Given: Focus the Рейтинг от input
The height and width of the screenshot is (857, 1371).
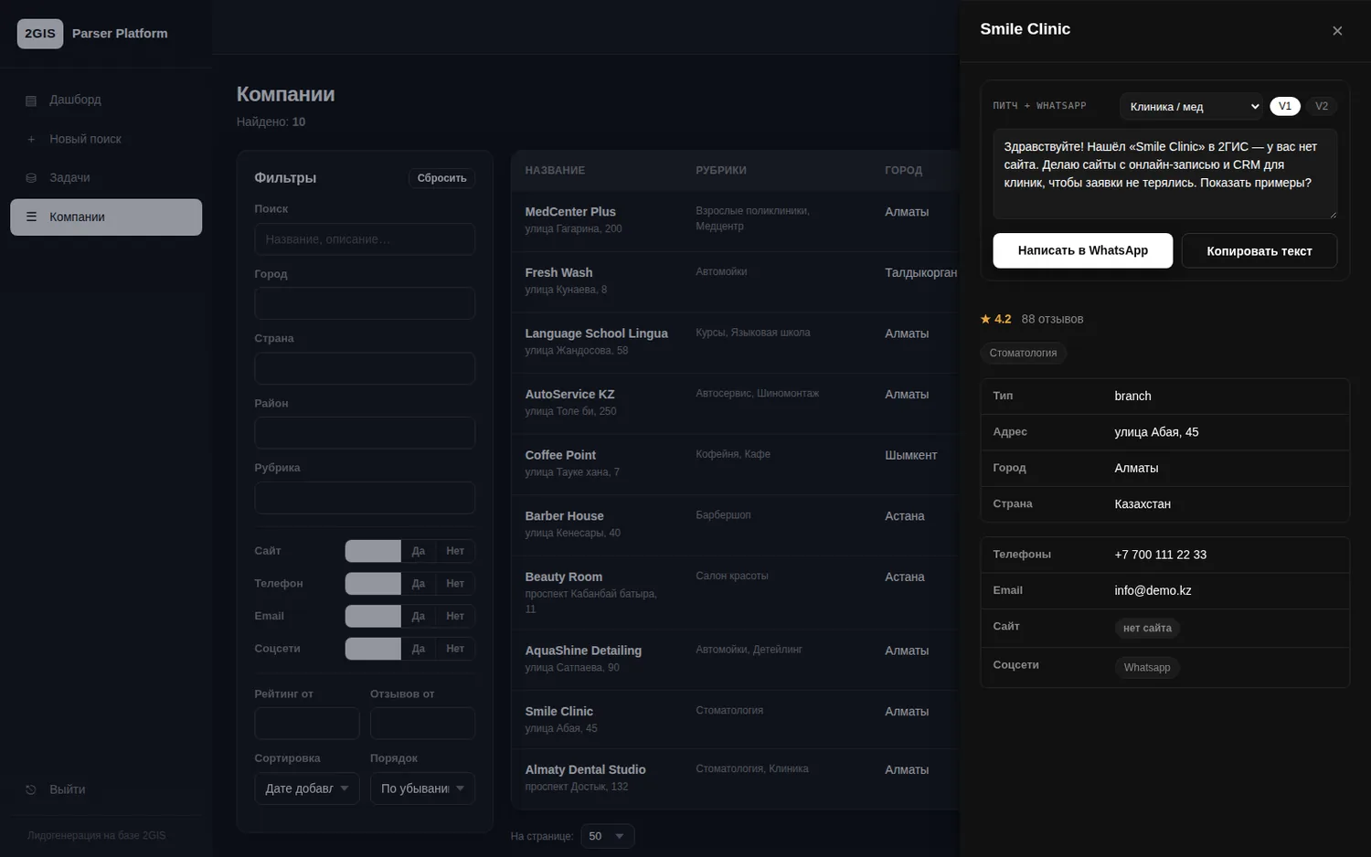Looking at the screenshot, I should pos(307,724).
